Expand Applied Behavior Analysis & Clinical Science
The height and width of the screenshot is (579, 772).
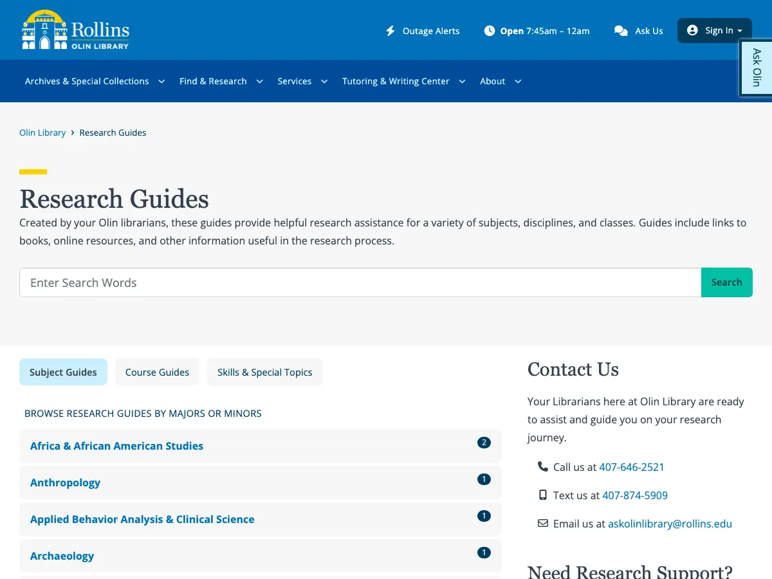[261, 519]
